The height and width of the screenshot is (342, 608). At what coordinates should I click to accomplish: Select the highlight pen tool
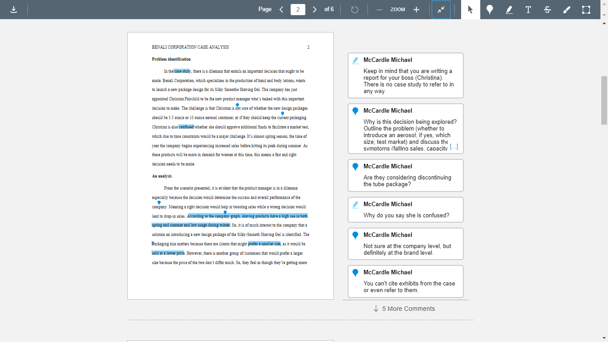pos(509,9)
